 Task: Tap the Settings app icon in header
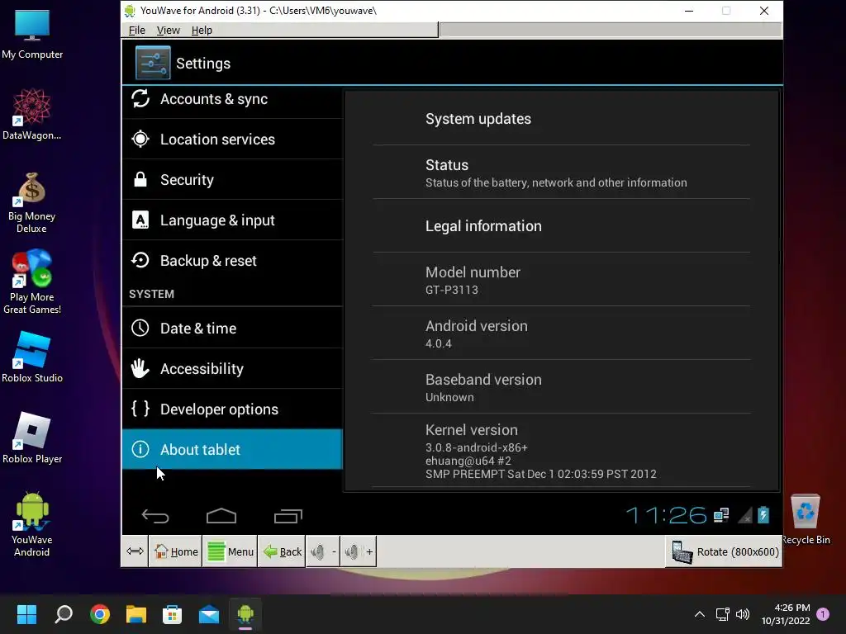(x=153, y=63)
